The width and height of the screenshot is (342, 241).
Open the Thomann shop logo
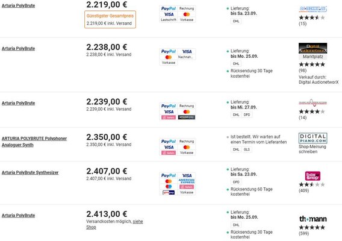312,219
